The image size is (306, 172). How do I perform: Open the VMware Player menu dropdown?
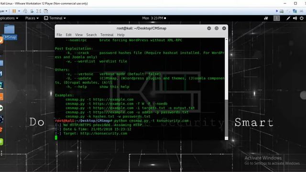[3, 11]
